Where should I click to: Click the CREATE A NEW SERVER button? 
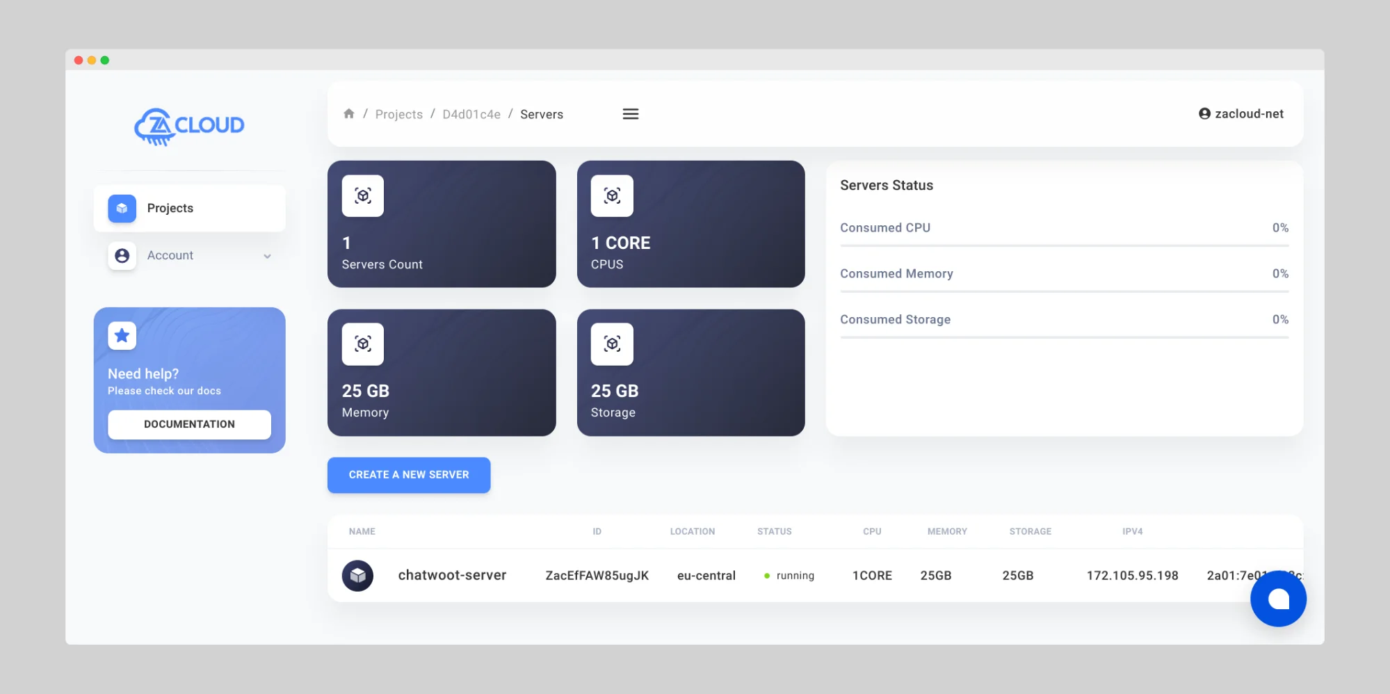point(408,475)
